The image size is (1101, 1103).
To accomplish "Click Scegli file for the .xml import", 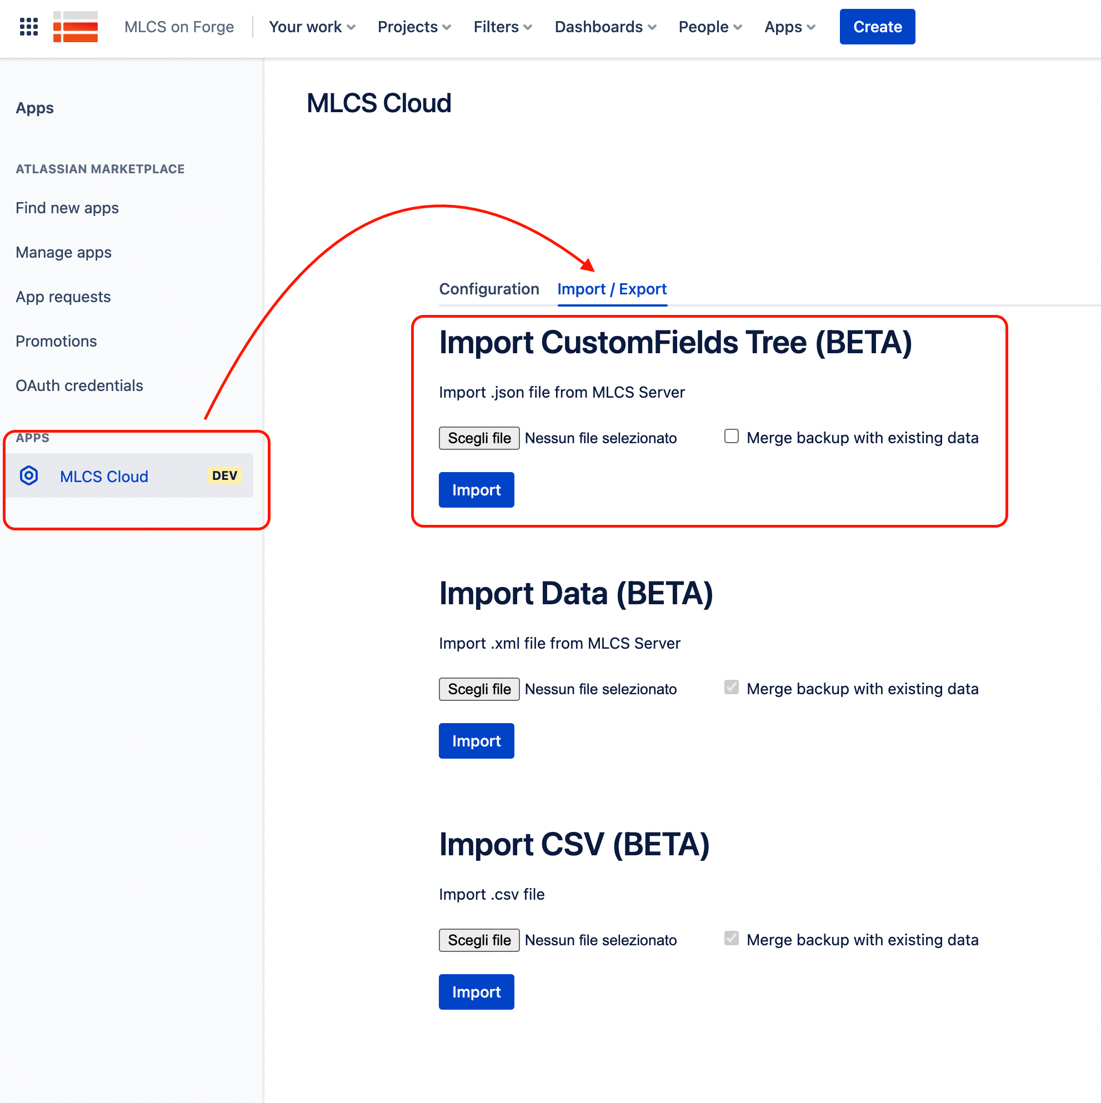I will [478, 689].
